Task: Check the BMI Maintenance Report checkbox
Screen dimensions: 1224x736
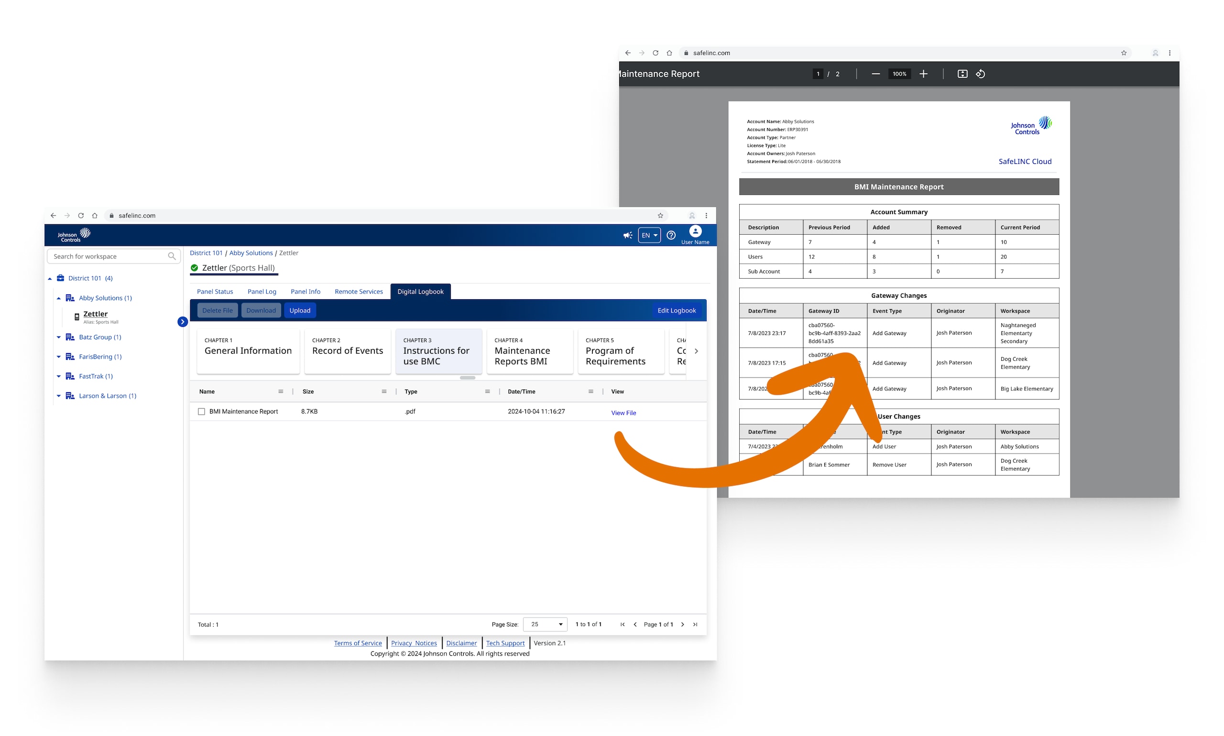Action: [x=201, y=411]
